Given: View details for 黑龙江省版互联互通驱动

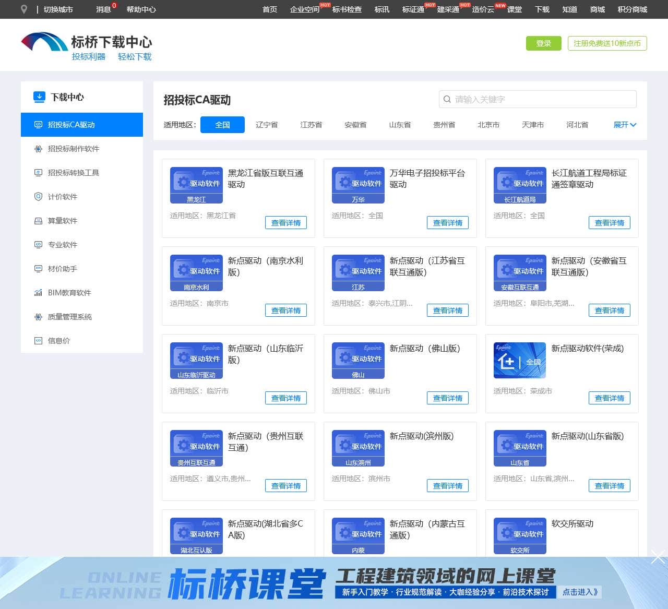Looking at the screenshot, I should 286,223.
